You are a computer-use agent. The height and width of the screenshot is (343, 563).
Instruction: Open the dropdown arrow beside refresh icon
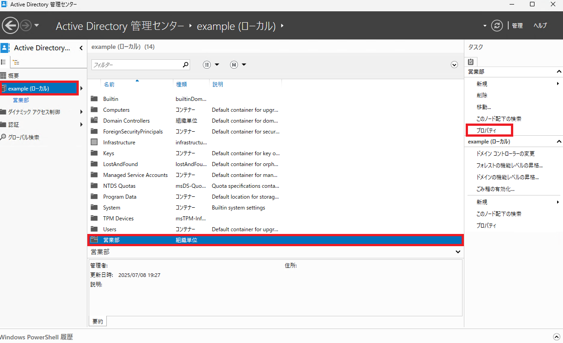click(485, 26)
